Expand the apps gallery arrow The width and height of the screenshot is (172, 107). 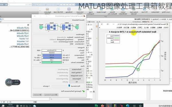40,11
